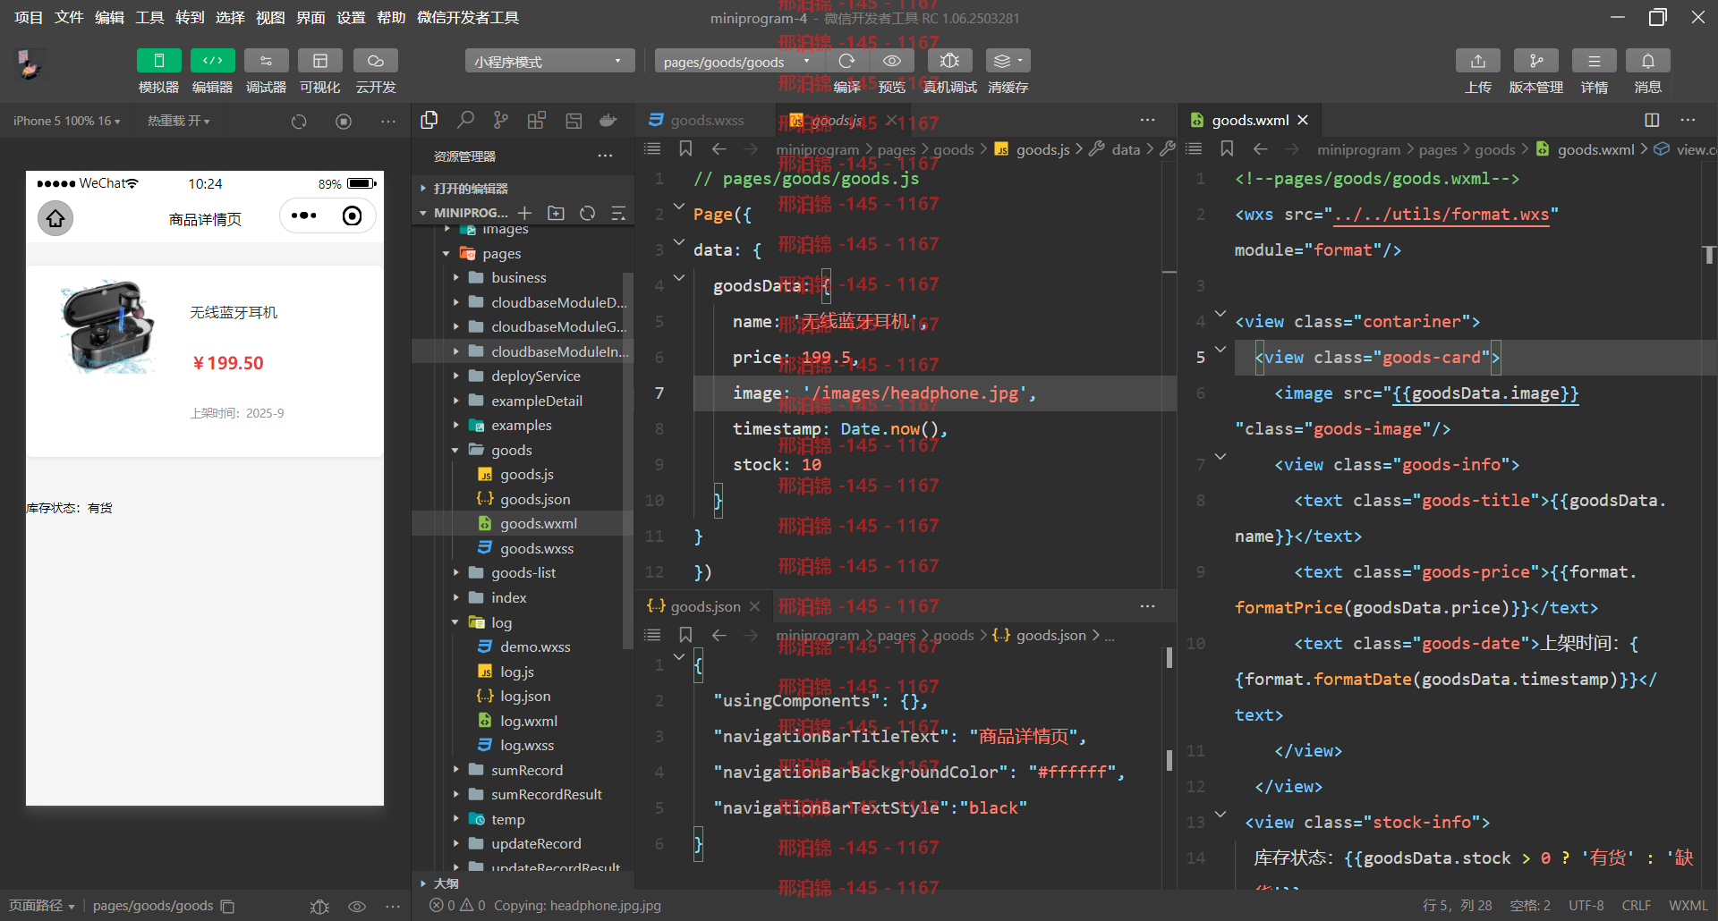Toggle bookmark in goods.wxml editor
The width and height of the screenshot is (1718, 921).
point(1227,148)
